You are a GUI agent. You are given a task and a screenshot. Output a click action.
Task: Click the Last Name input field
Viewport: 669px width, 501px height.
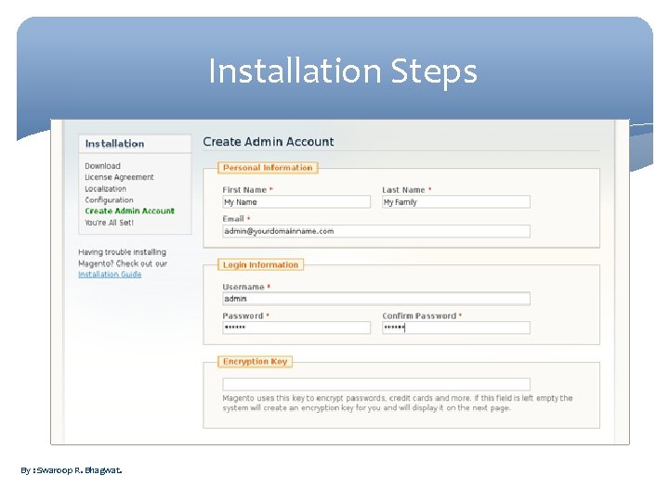[x=456, y=202]
